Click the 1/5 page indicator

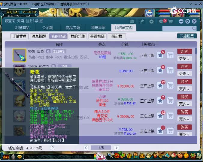pos(101,148)
